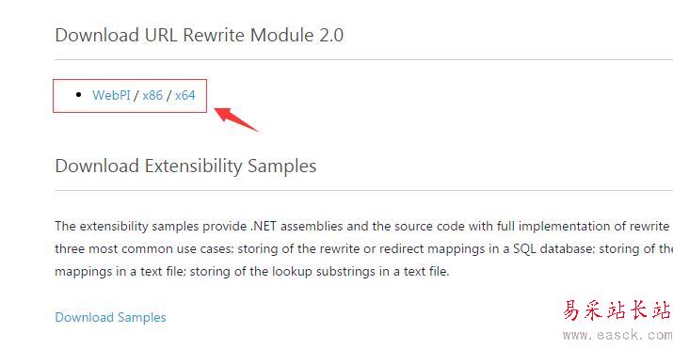Click the paragraph line starting The extensibility samples
The image size is (673, 349).
tap(361, 226)
